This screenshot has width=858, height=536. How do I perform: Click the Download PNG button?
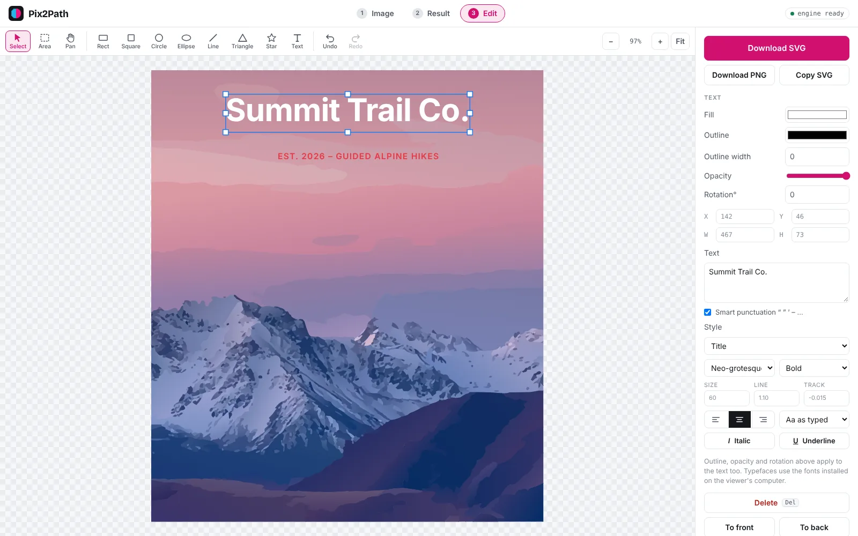[x=739, y=75]
